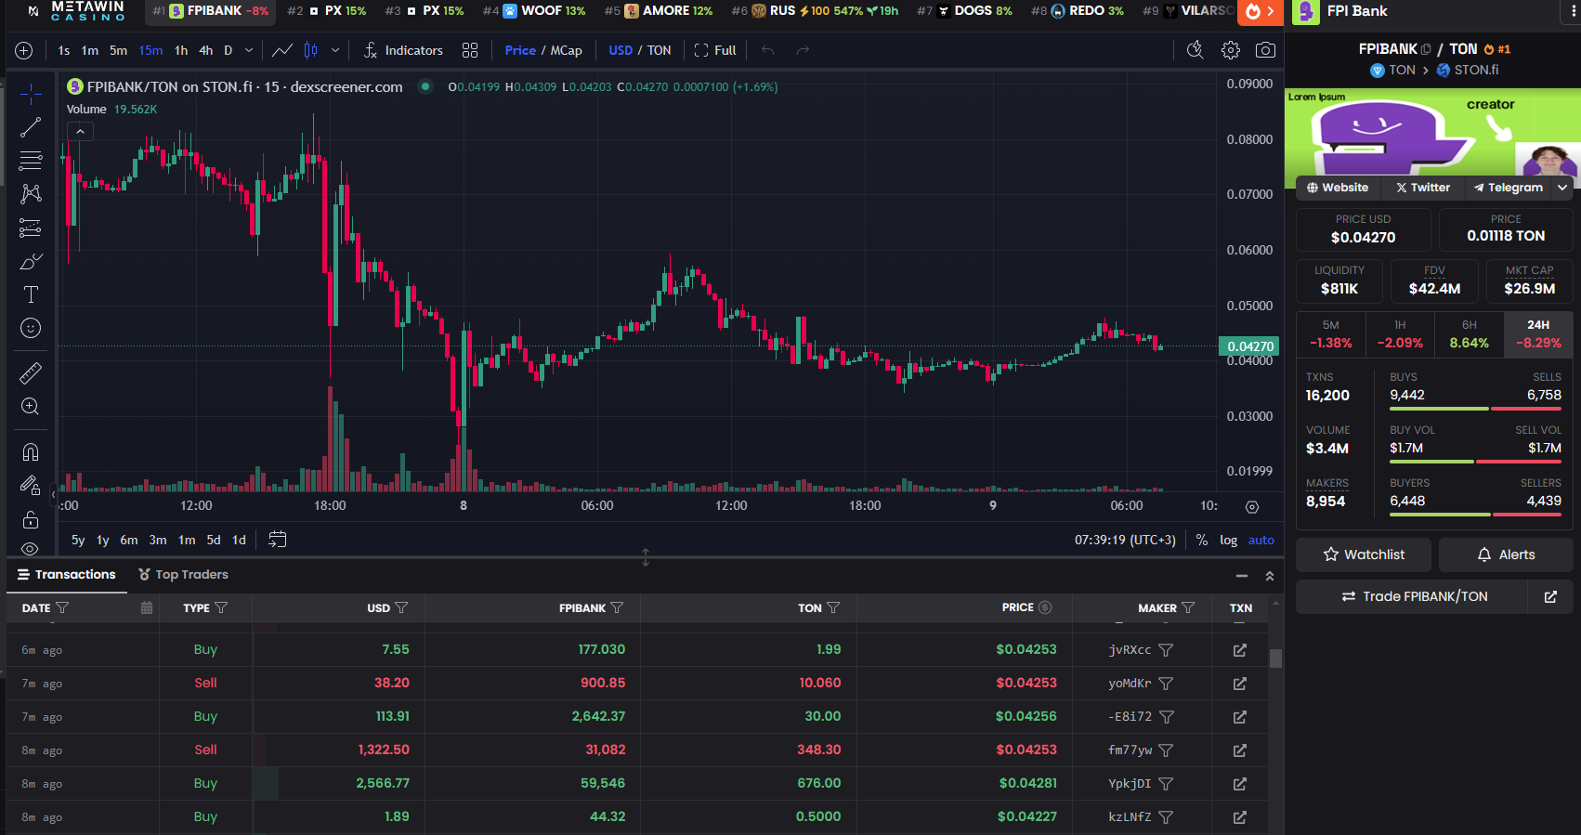Add FPIBANK to Watchlist
1581x835 pixels.
point(1365,554)
